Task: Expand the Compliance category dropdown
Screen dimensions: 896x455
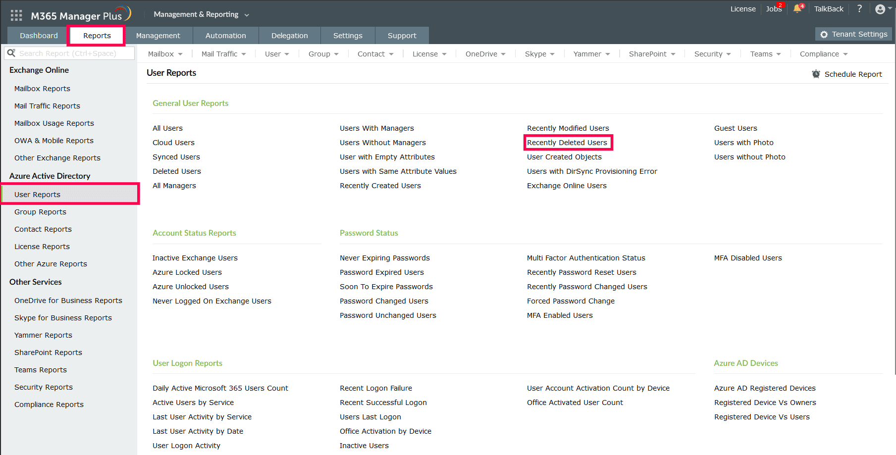Action: click(824, 54)
